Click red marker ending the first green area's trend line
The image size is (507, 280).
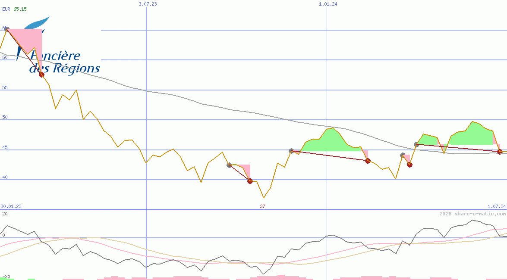368,161
